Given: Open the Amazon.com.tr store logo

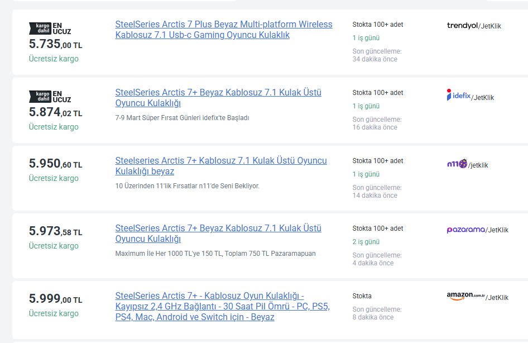Looking at the screenshot, I should pos(465,296).
